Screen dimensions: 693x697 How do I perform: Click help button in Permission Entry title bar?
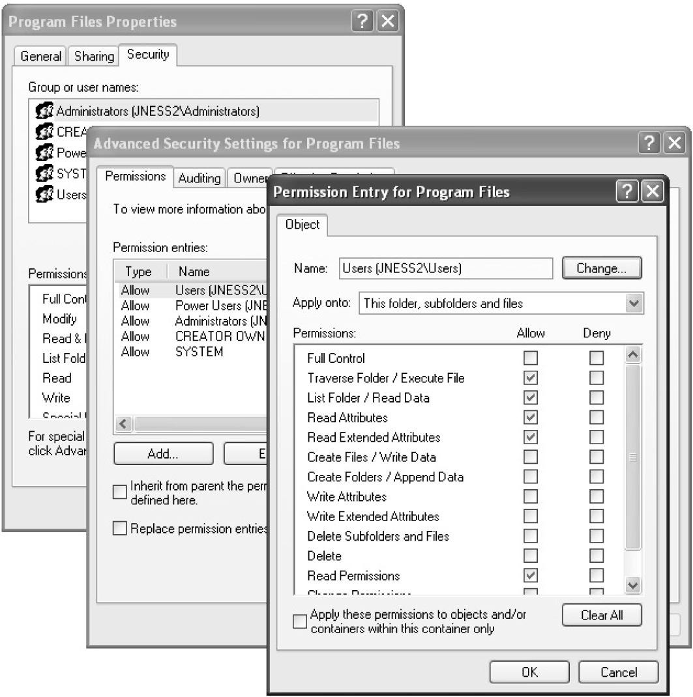pyautogui.click(x=627, y=192)
